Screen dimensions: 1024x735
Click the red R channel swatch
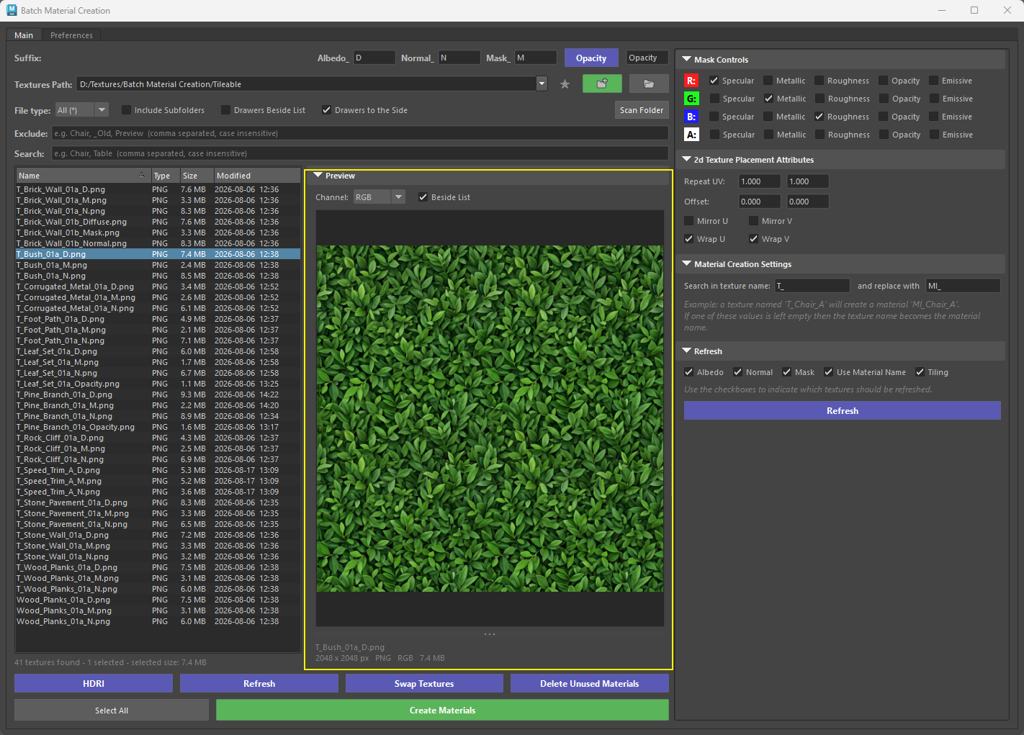[691, 81]
